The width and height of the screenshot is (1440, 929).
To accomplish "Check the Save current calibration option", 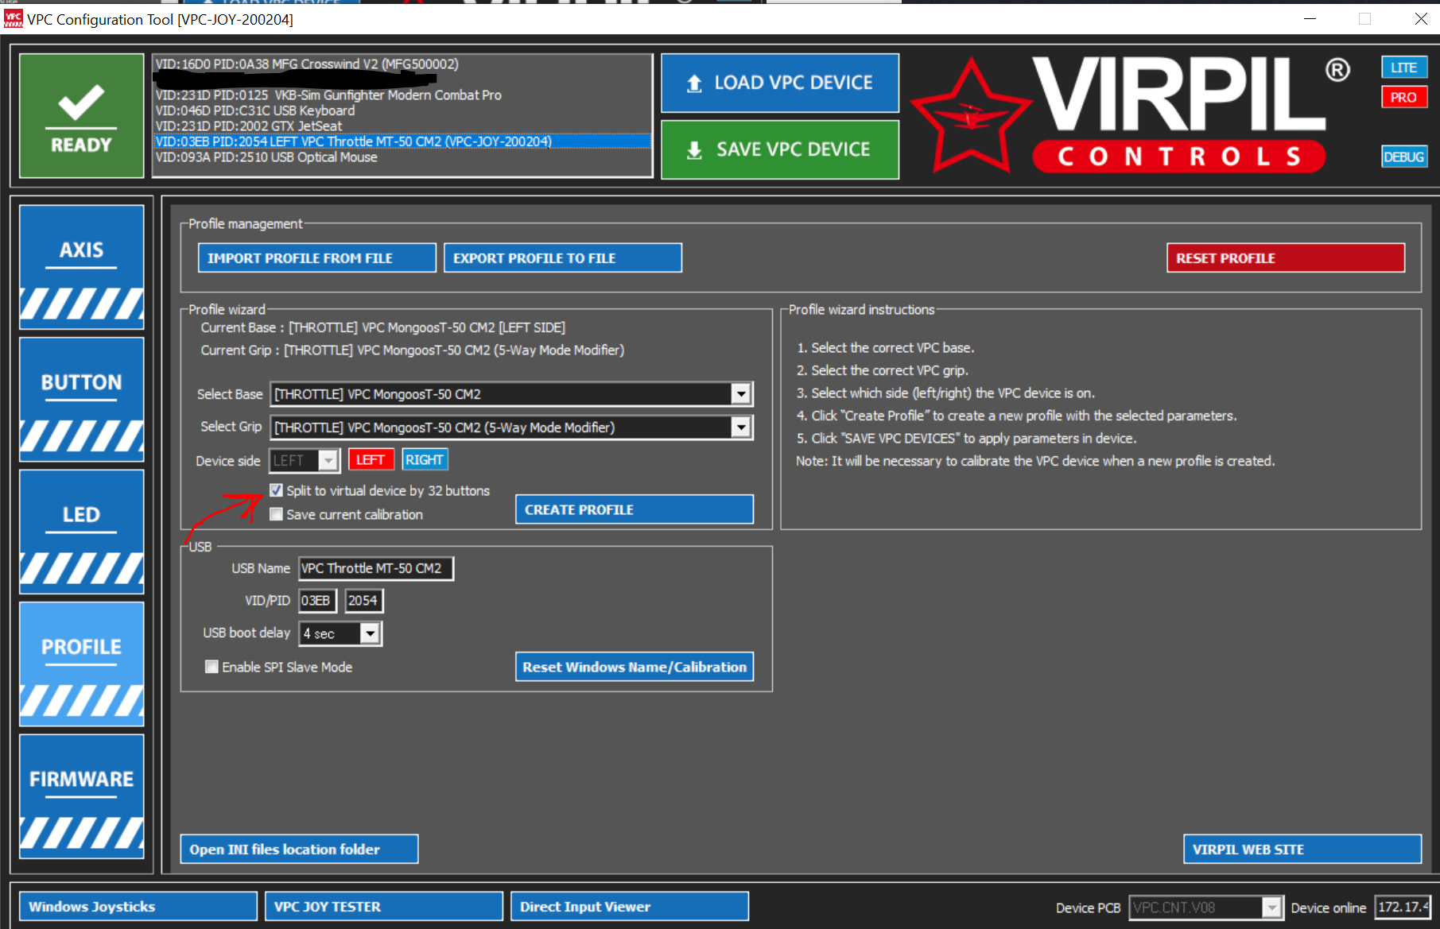I will point(276,514).
